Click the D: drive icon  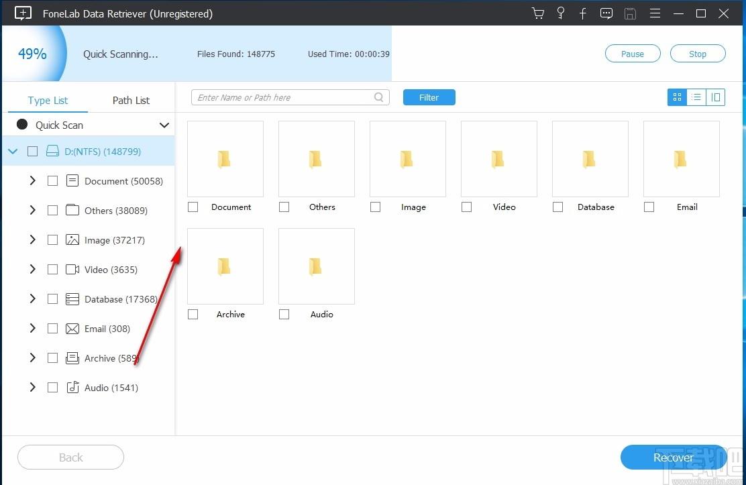pyautogui.click(x=52, y=151)
